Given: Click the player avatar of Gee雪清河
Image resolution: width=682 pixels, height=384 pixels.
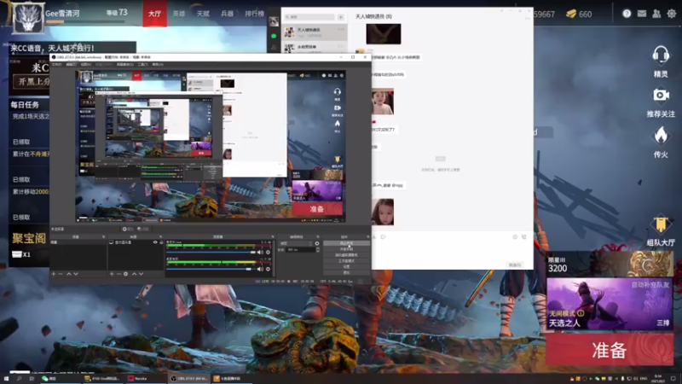Looking at the screenshot, I should click(28, 18).
